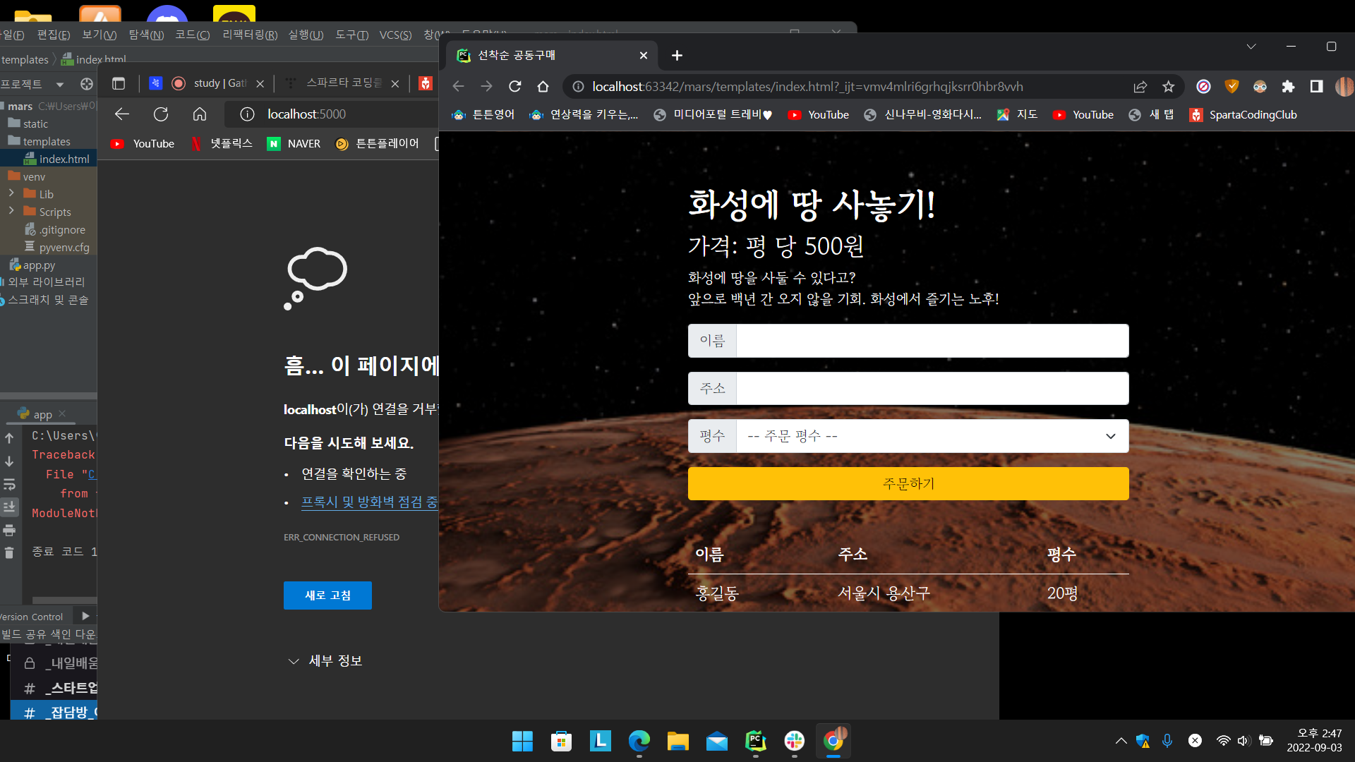Viewport: 1355px width, 762px height.
Task: Open the SpartaCodingClub bookmark
Action: tap(1243, 114)
